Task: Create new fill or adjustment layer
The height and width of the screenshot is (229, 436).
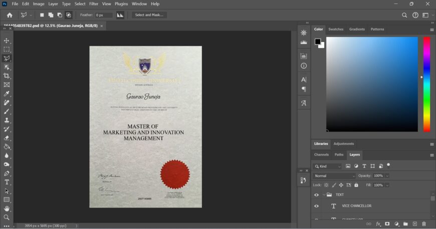Action: [x=396, y=223]
